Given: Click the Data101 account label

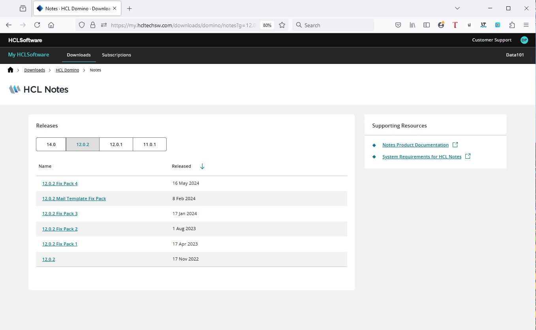Looking at the screenshot, I should coord(515,55).
